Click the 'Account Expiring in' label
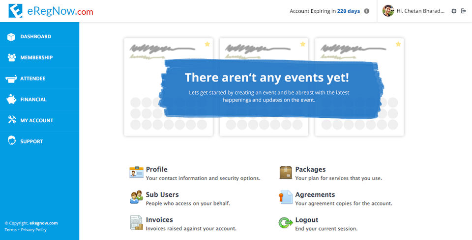 [x=313, y=11]
